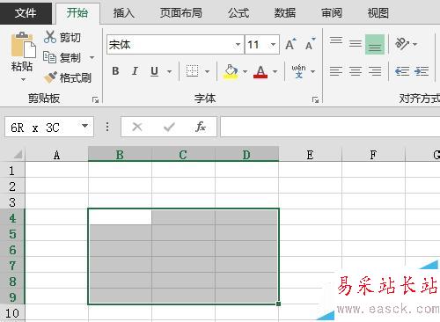Viewport: 440px width, 322px height.
Task: Toggle the highlighted bottom alignment
Action: [375, 44]
